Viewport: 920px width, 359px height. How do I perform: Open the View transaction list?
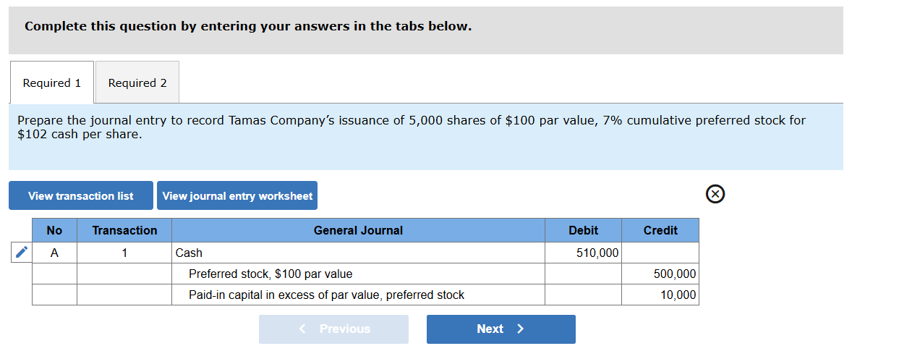(81, 195)
